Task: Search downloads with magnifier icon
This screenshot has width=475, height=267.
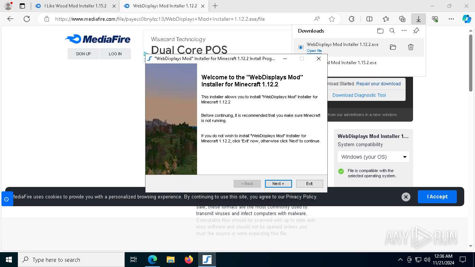Action: [392, 31]
